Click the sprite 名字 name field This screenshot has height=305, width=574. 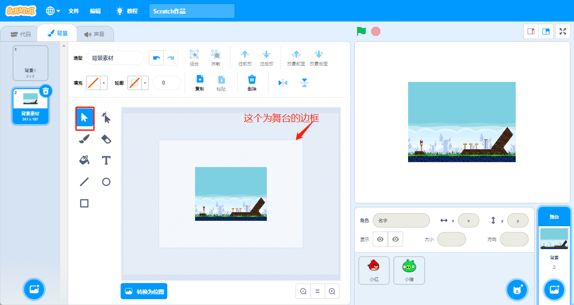coord(401,220)
